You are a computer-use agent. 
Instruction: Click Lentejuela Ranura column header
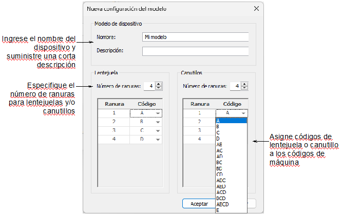[x=115, y=104]
